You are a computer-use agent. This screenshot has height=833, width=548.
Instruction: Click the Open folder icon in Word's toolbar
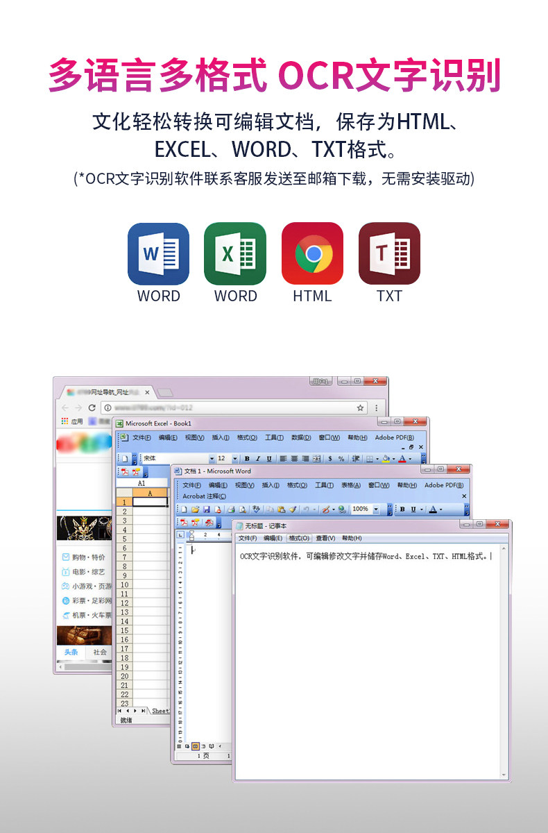pyautogui.click(x=195, y=510)
